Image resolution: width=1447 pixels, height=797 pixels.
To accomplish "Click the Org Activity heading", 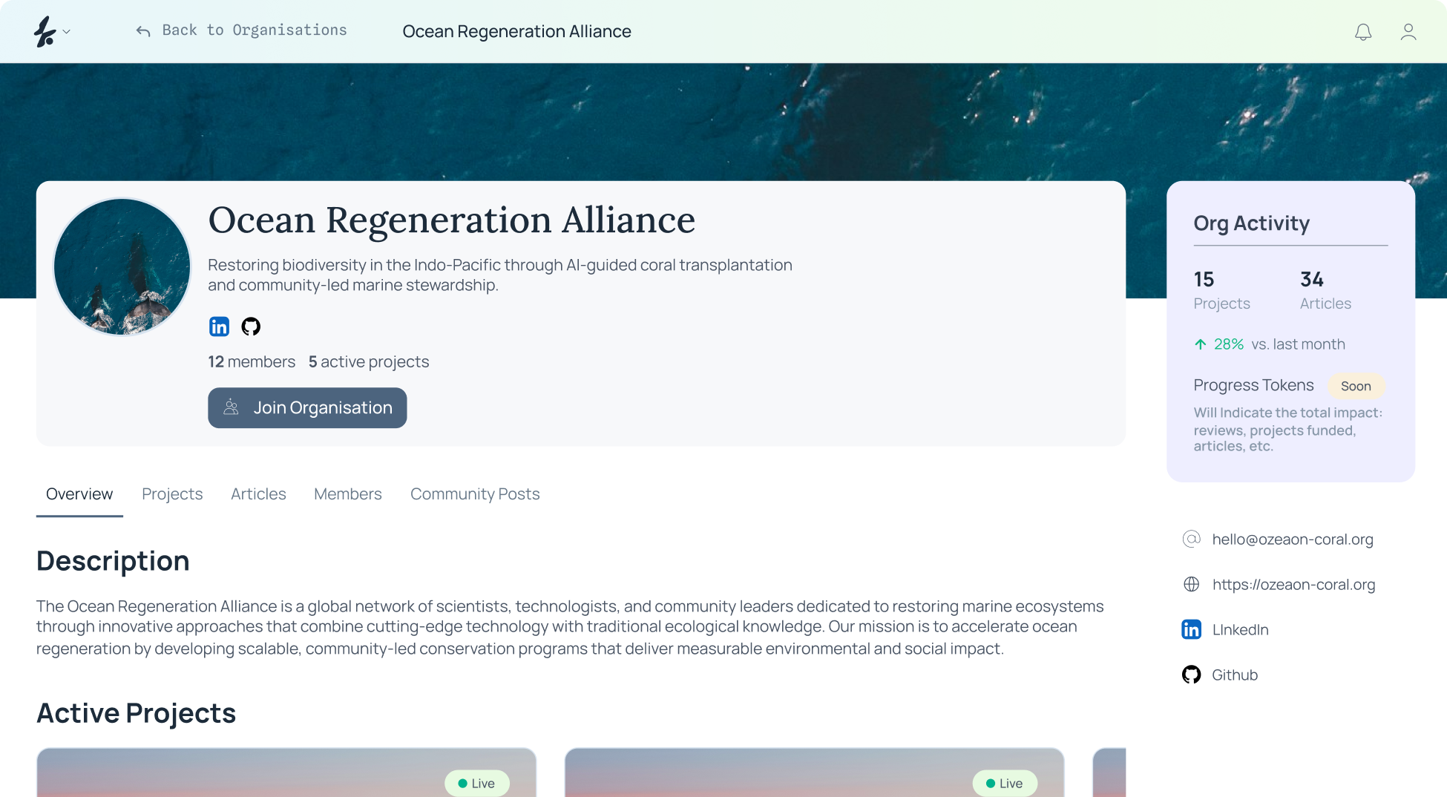I will (x=1251, y=223).
